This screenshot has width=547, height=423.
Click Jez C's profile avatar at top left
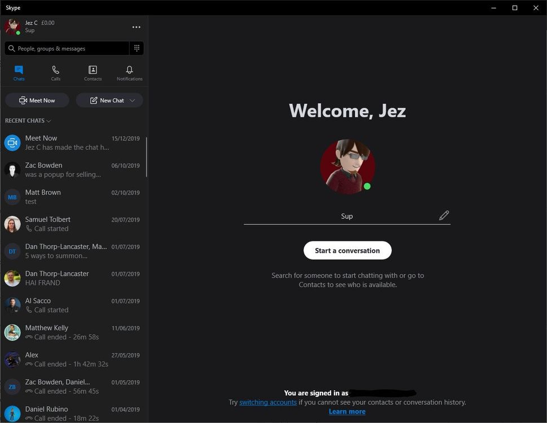[12, 27]
